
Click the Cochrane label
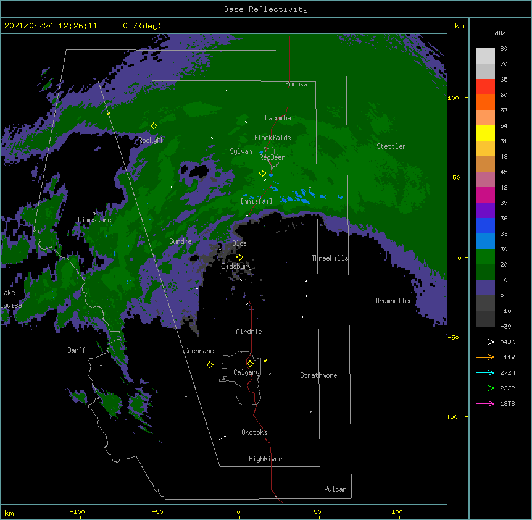tap(199, 351)
